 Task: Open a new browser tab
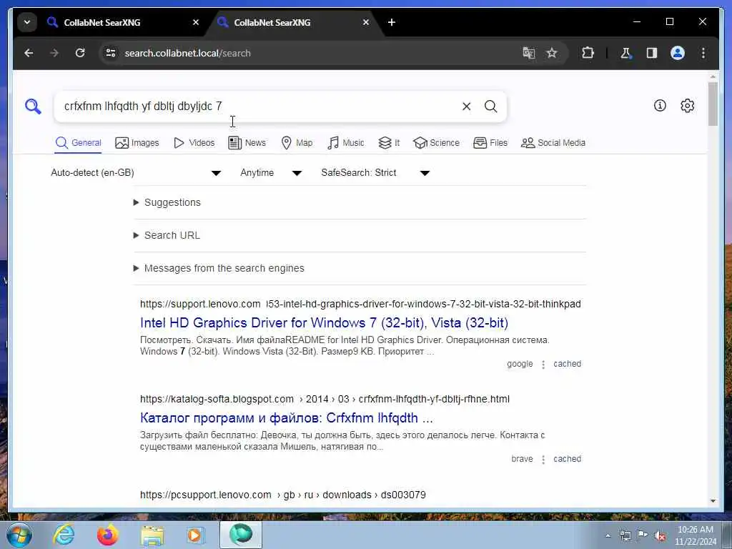(x=392, y=22)
